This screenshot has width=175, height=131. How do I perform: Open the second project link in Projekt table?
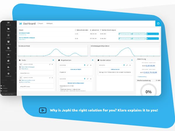27,38
